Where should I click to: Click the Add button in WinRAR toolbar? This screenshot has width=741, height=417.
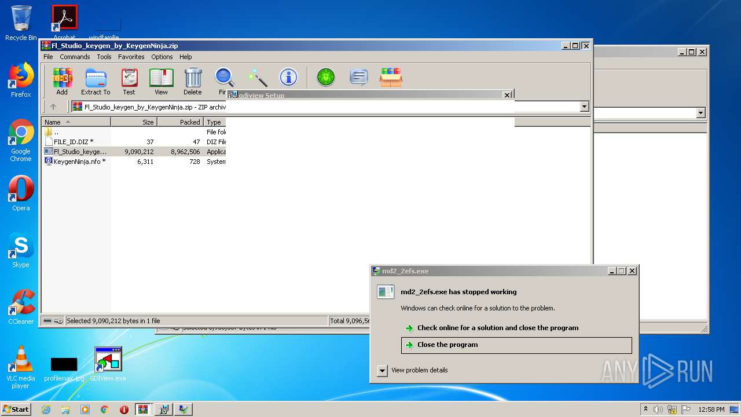coord(62,82)
